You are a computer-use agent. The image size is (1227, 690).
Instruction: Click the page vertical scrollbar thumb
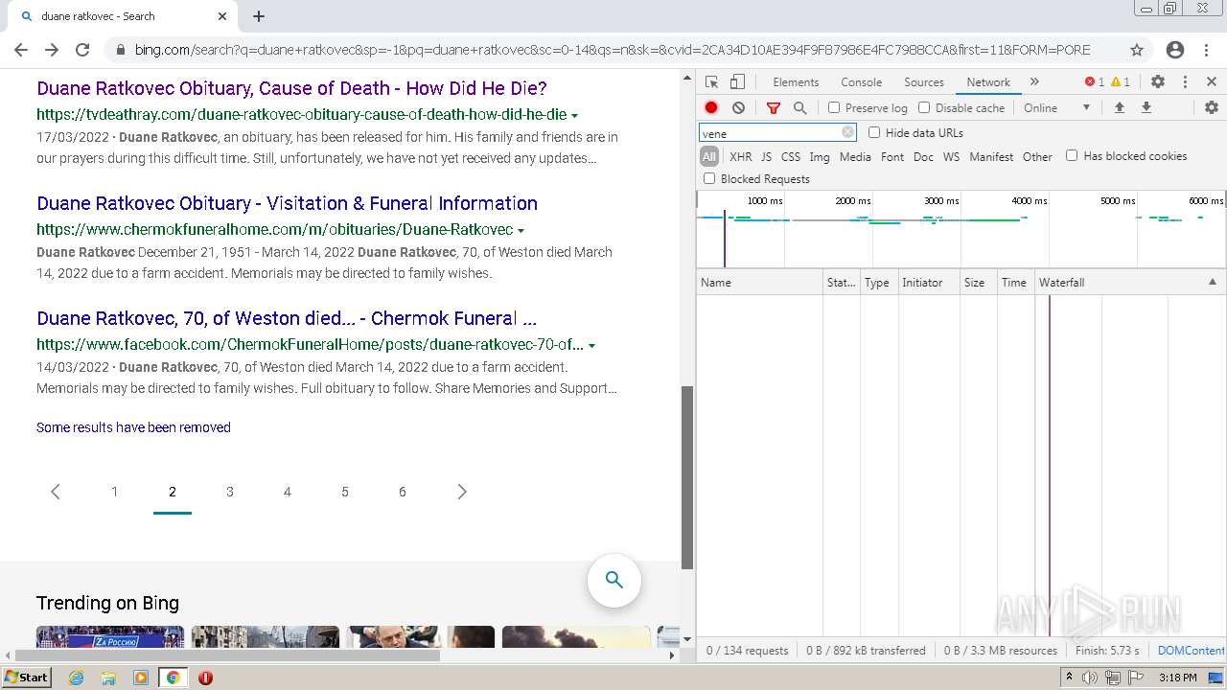coord(687,477)
